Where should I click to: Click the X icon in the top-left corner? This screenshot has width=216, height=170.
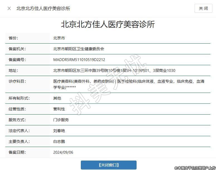tap(9, 8)
